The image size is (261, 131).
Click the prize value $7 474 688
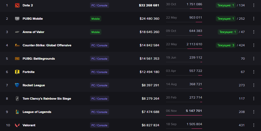[150, 112]
